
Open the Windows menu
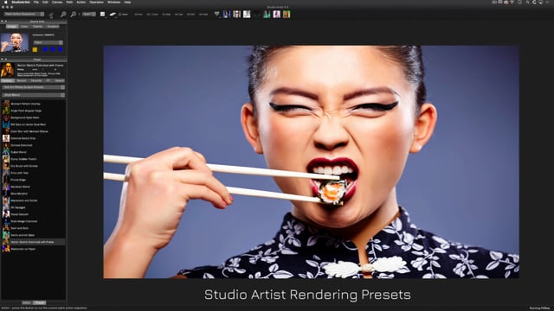(x=113, y=2)
